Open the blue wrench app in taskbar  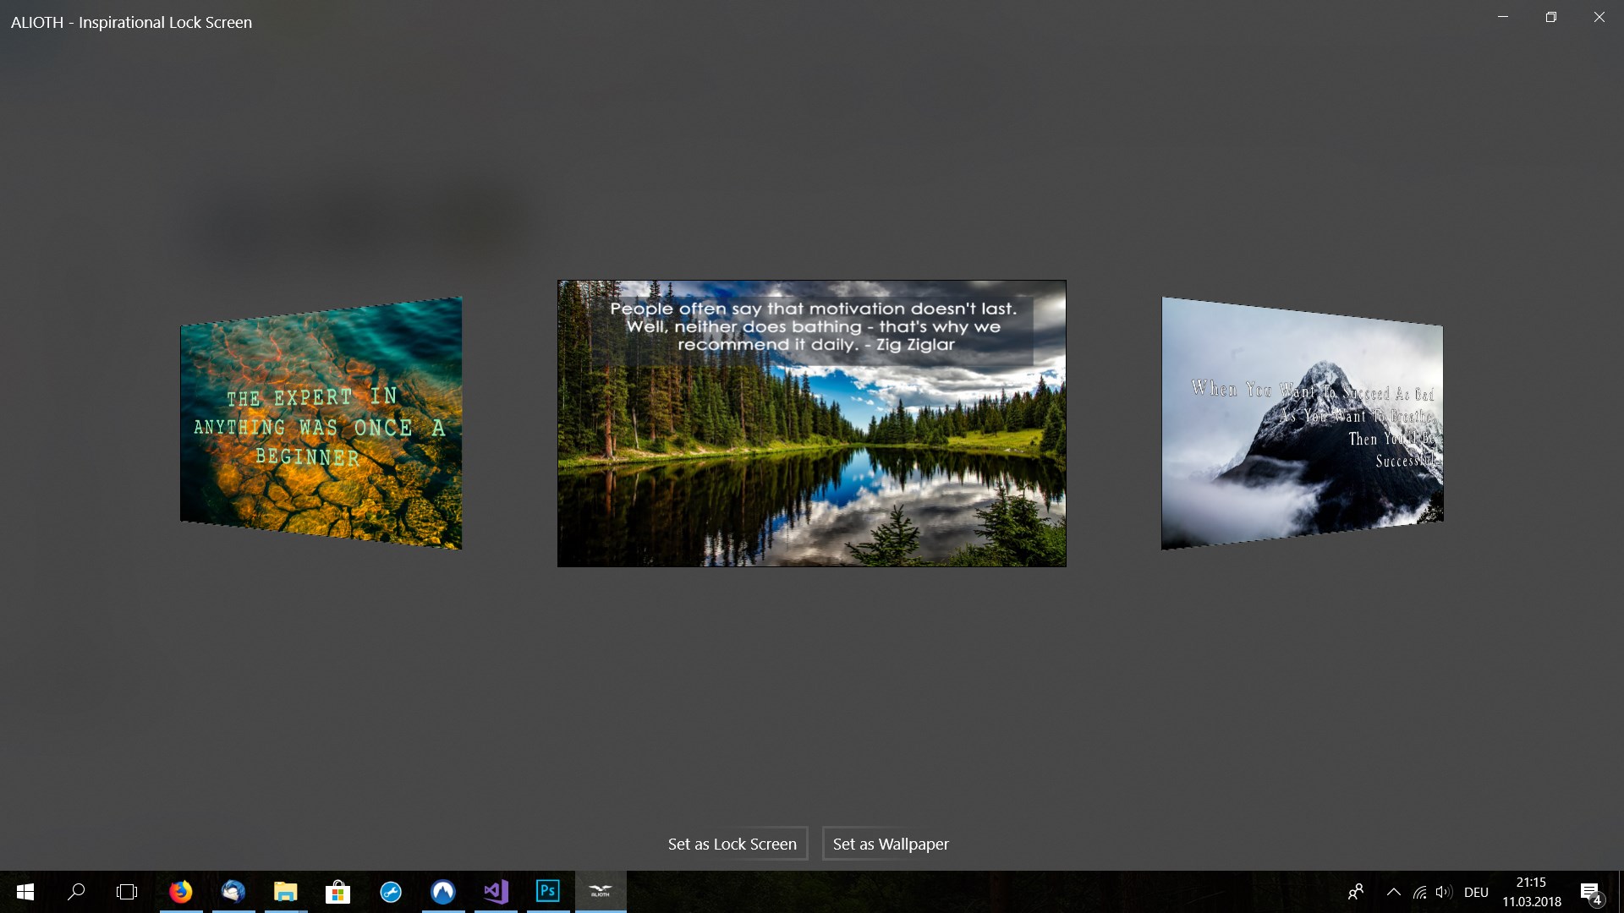click(x=391, y=892)
